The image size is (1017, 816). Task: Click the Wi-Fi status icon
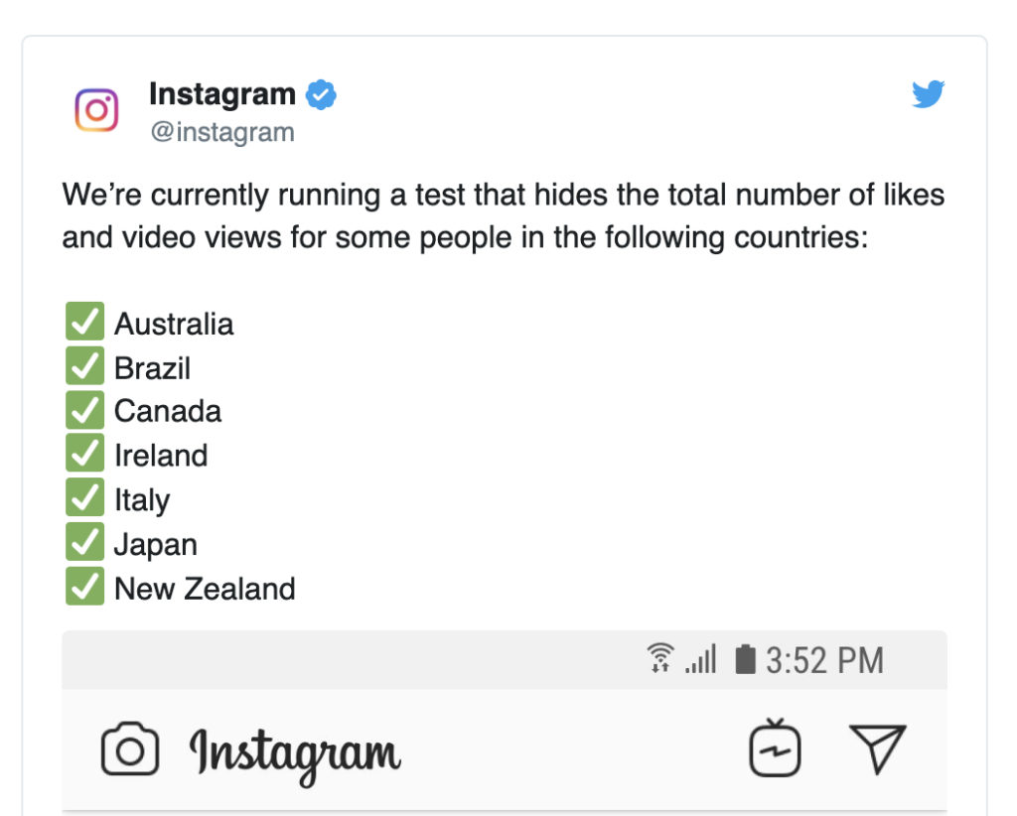[660, 658]
